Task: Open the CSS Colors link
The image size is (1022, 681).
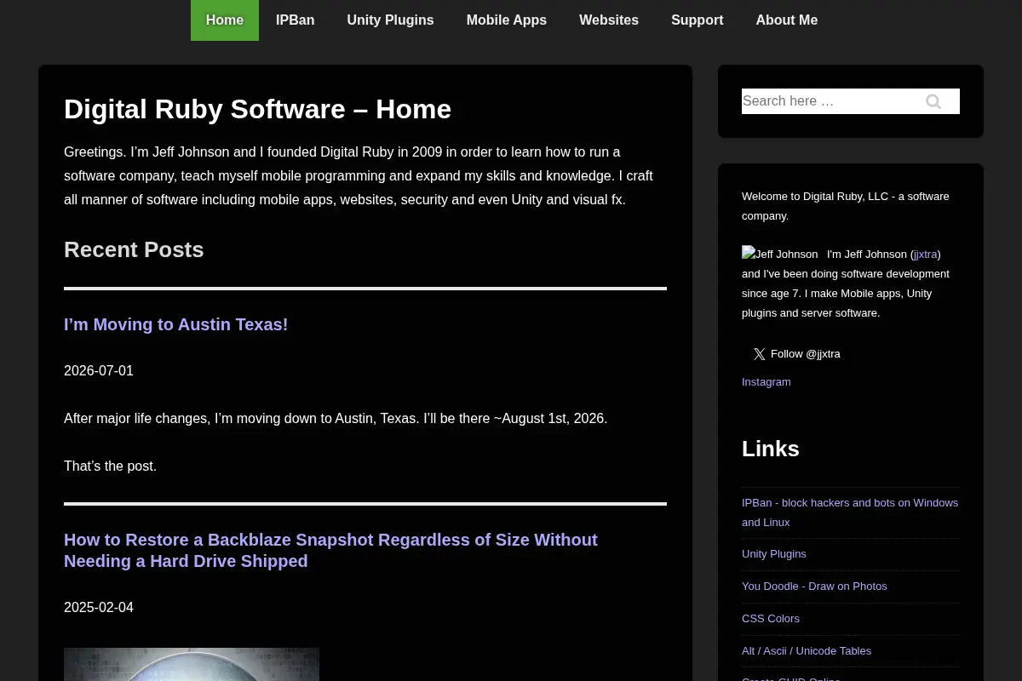Action: point(771,619)
